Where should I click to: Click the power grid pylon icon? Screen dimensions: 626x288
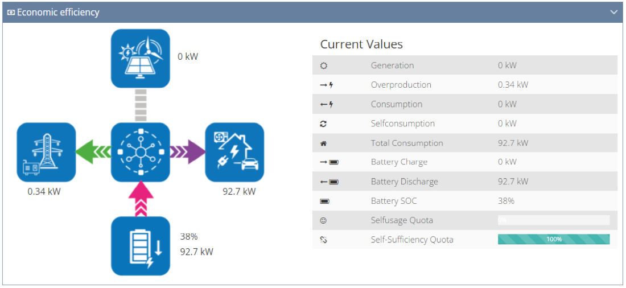pyautogui.click(x=46, y=152)
